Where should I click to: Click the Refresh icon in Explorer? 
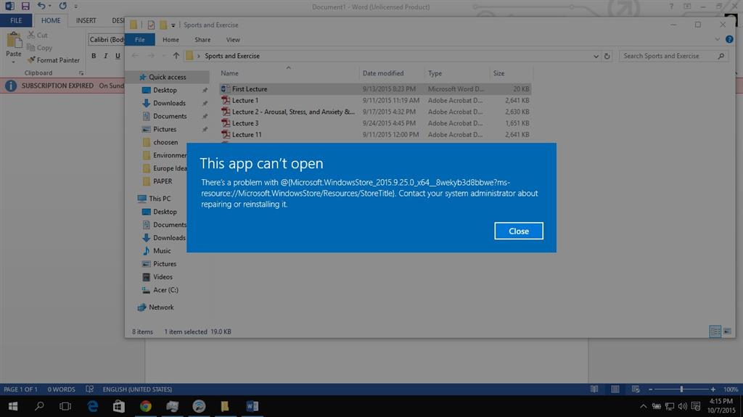(607, 56)
